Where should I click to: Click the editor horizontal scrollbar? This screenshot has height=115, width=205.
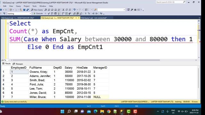pyautogui.click(x=86, y=60)
